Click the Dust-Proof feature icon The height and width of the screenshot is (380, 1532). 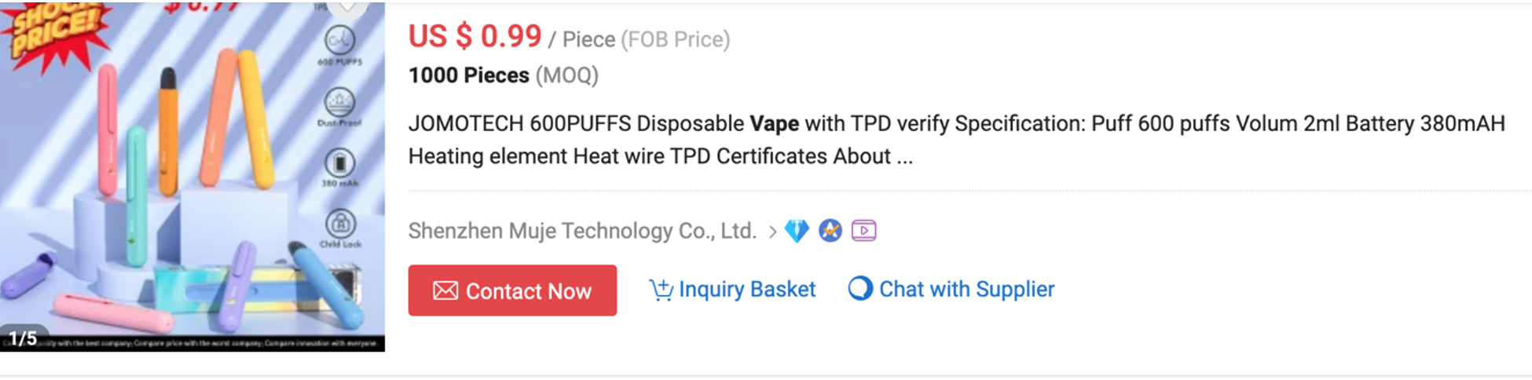339,102
